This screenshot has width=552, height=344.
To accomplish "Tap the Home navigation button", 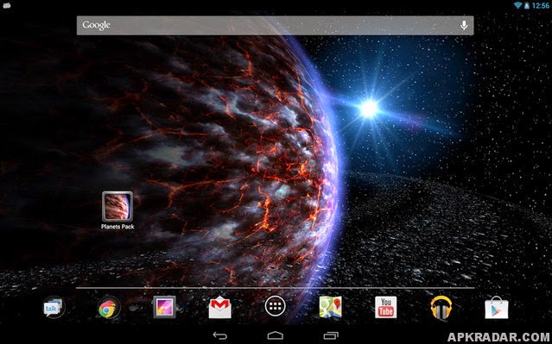I will click(275, 335).
